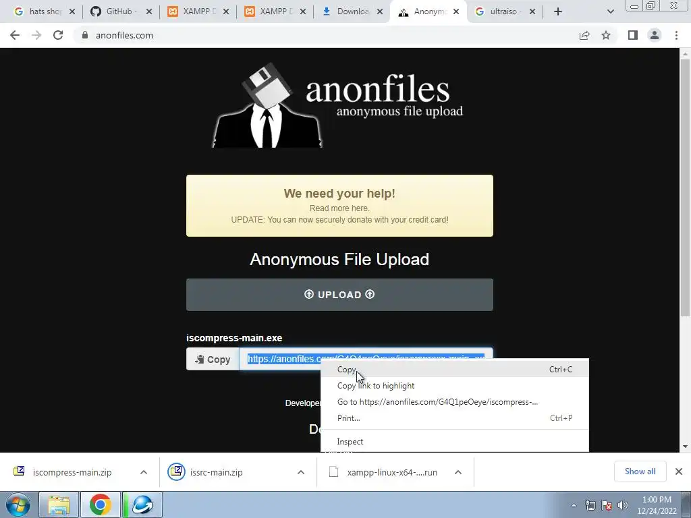Click the Windows Start orb

(x=18, y=505)
